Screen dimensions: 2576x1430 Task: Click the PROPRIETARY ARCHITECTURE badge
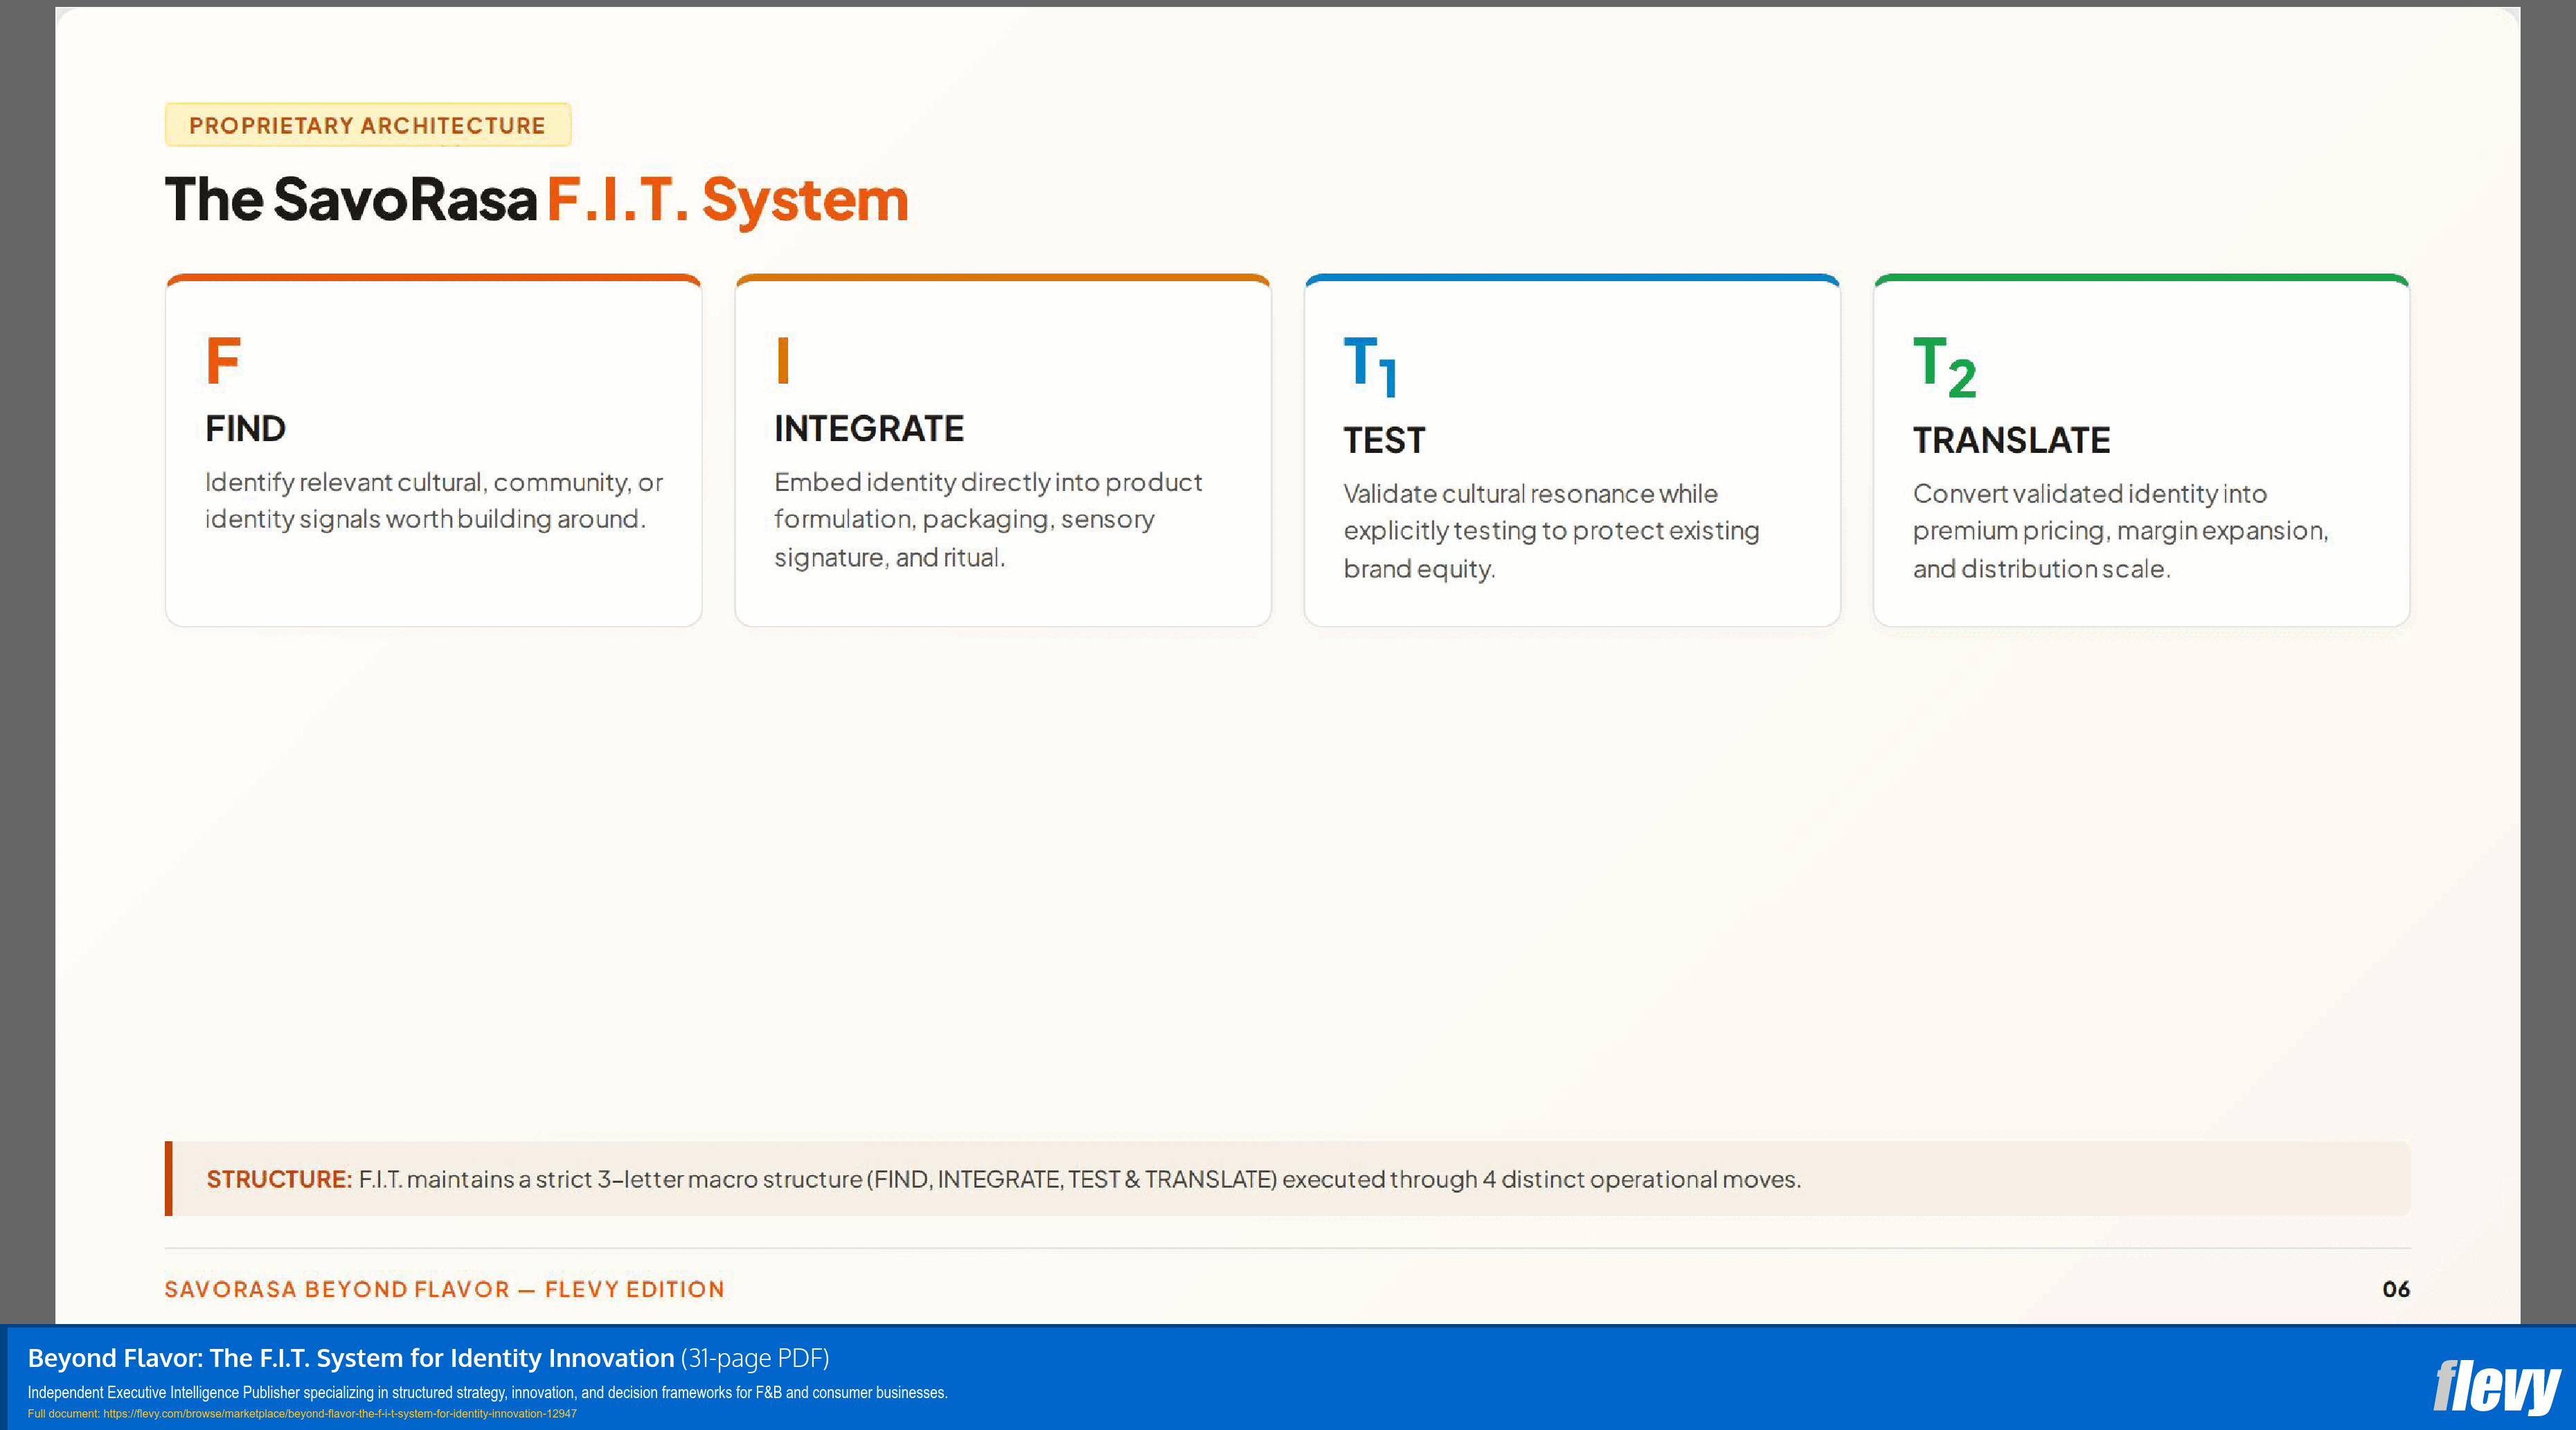[368, 125]
